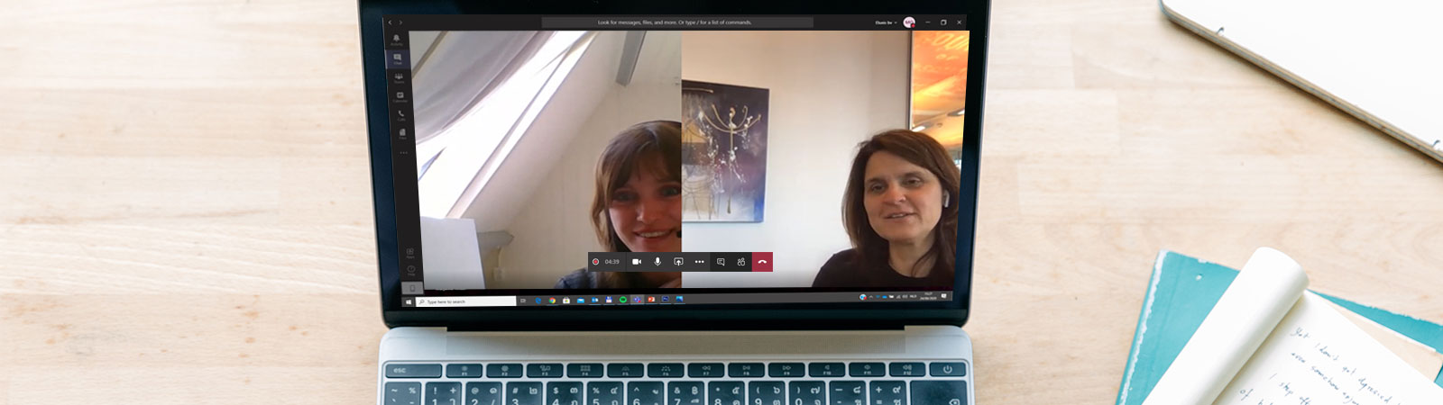
Task: Show hidden system tray icons
Action: click(871, 297)
